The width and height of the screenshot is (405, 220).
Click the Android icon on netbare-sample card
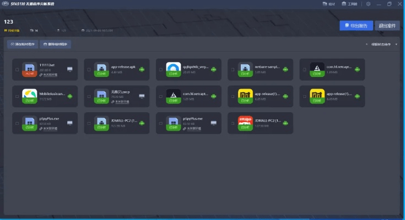coord(285,69)
